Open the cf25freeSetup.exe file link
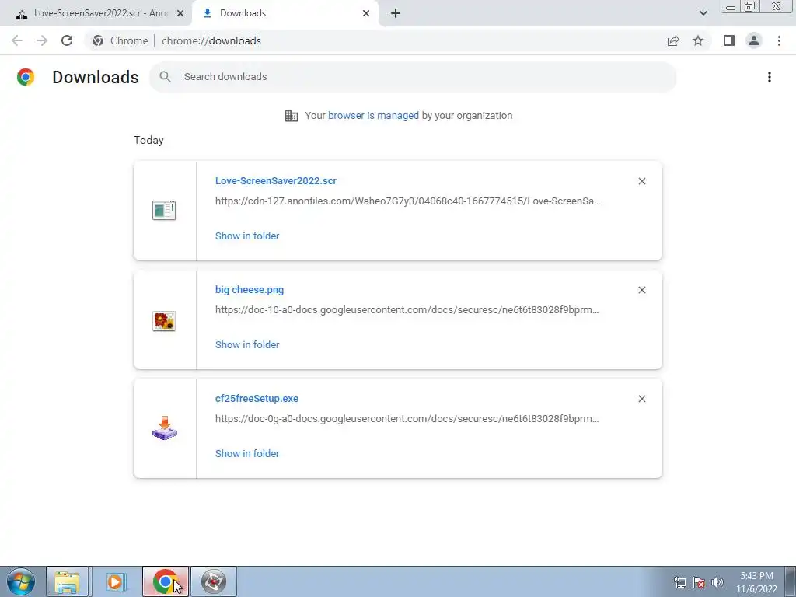 pyautogui.click(x=257, y=399)
